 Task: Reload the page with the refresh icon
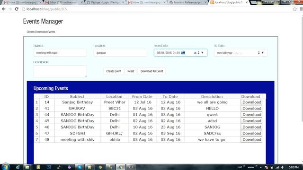click(17, 9)
